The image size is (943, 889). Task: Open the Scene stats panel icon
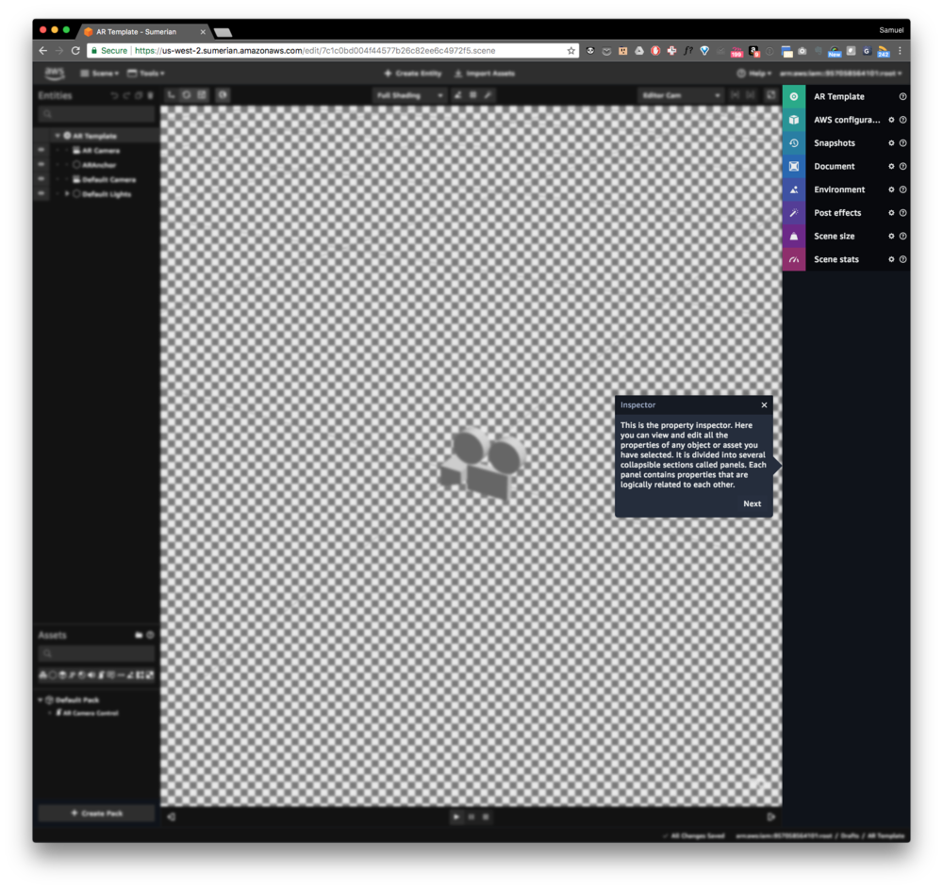point(793,259)
